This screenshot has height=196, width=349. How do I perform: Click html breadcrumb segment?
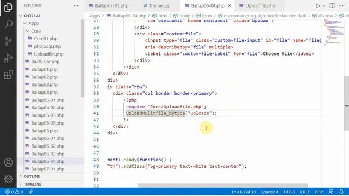160,16
